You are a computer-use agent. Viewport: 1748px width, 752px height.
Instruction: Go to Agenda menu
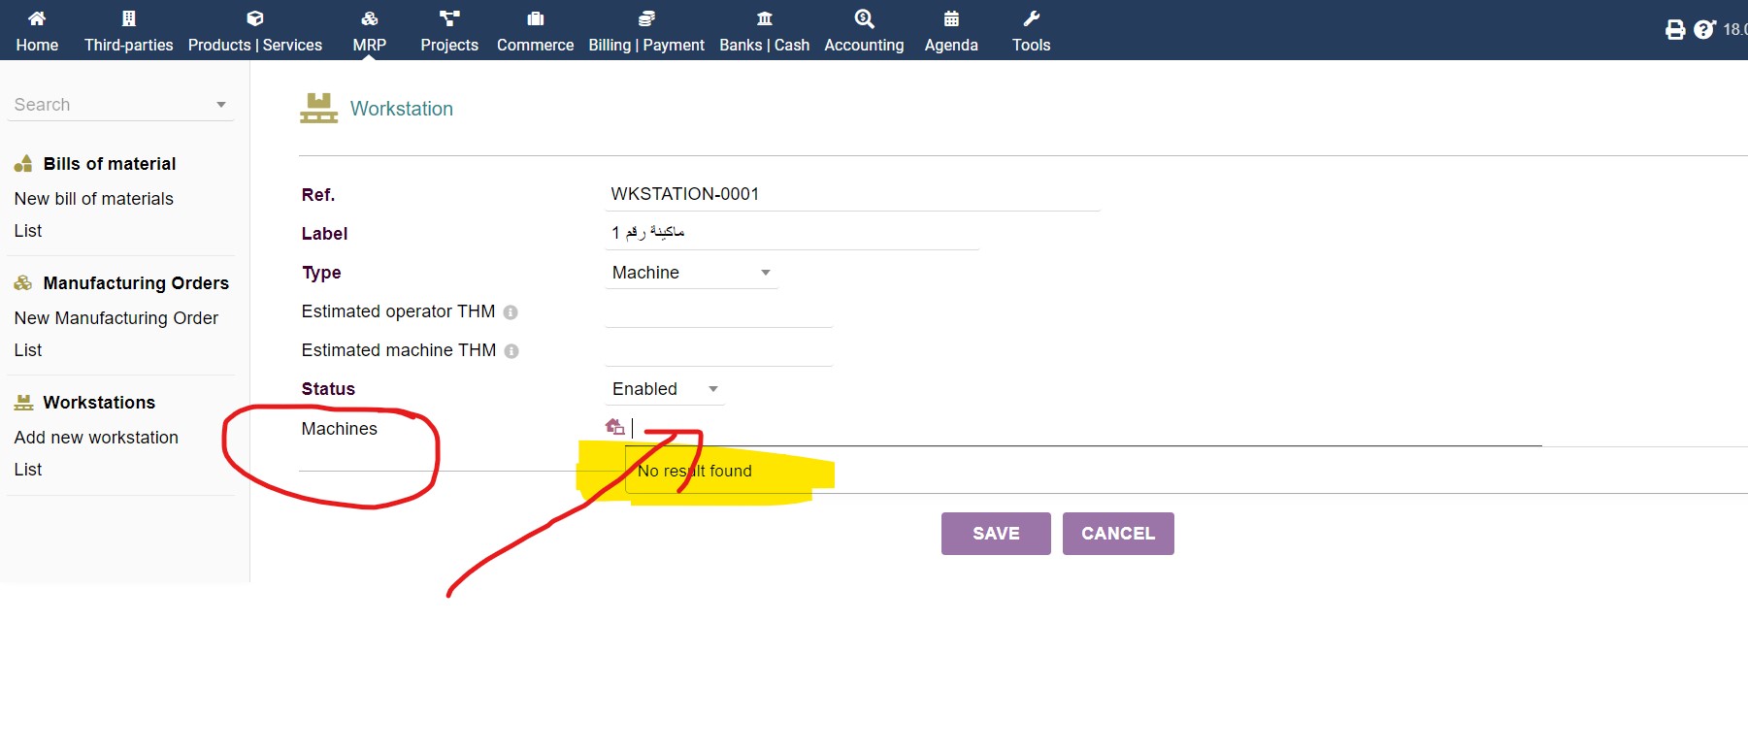(x=951, y=45)
